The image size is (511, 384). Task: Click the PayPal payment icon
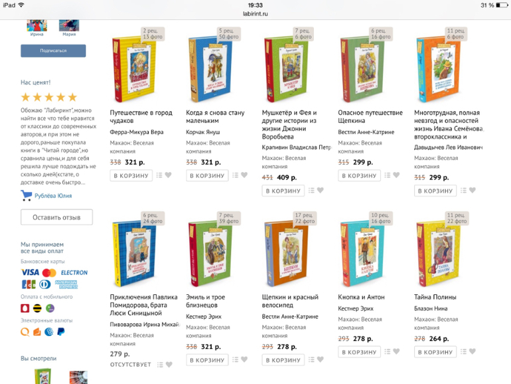click(x=61, y=332)
